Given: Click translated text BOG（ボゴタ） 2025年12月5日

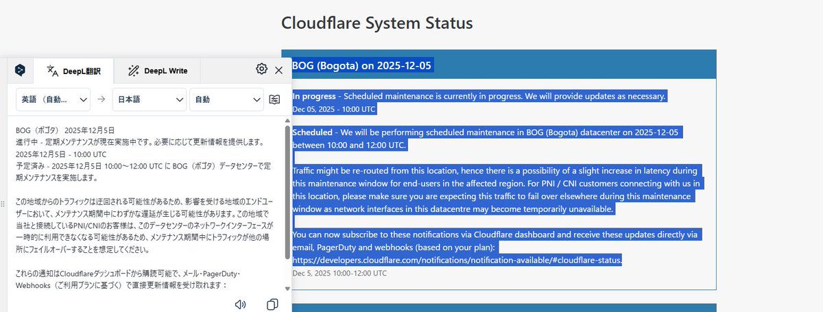Looking at the screenshot, I should pos(65,130).
